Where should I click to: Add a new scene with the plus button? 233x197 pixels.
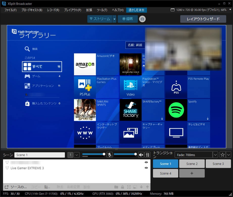click(x=192, y=173)
